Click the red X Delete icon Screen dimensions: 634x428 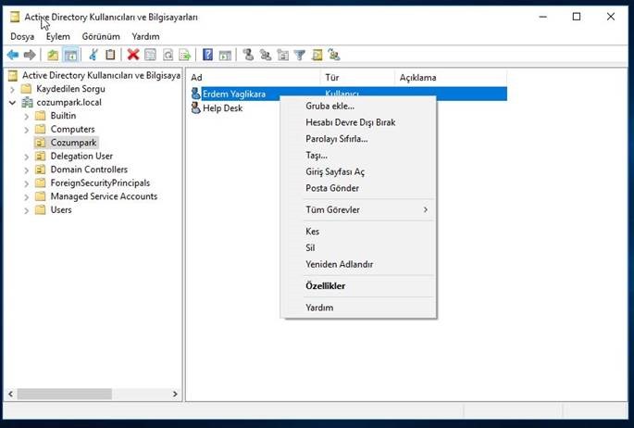coord(133,55)
